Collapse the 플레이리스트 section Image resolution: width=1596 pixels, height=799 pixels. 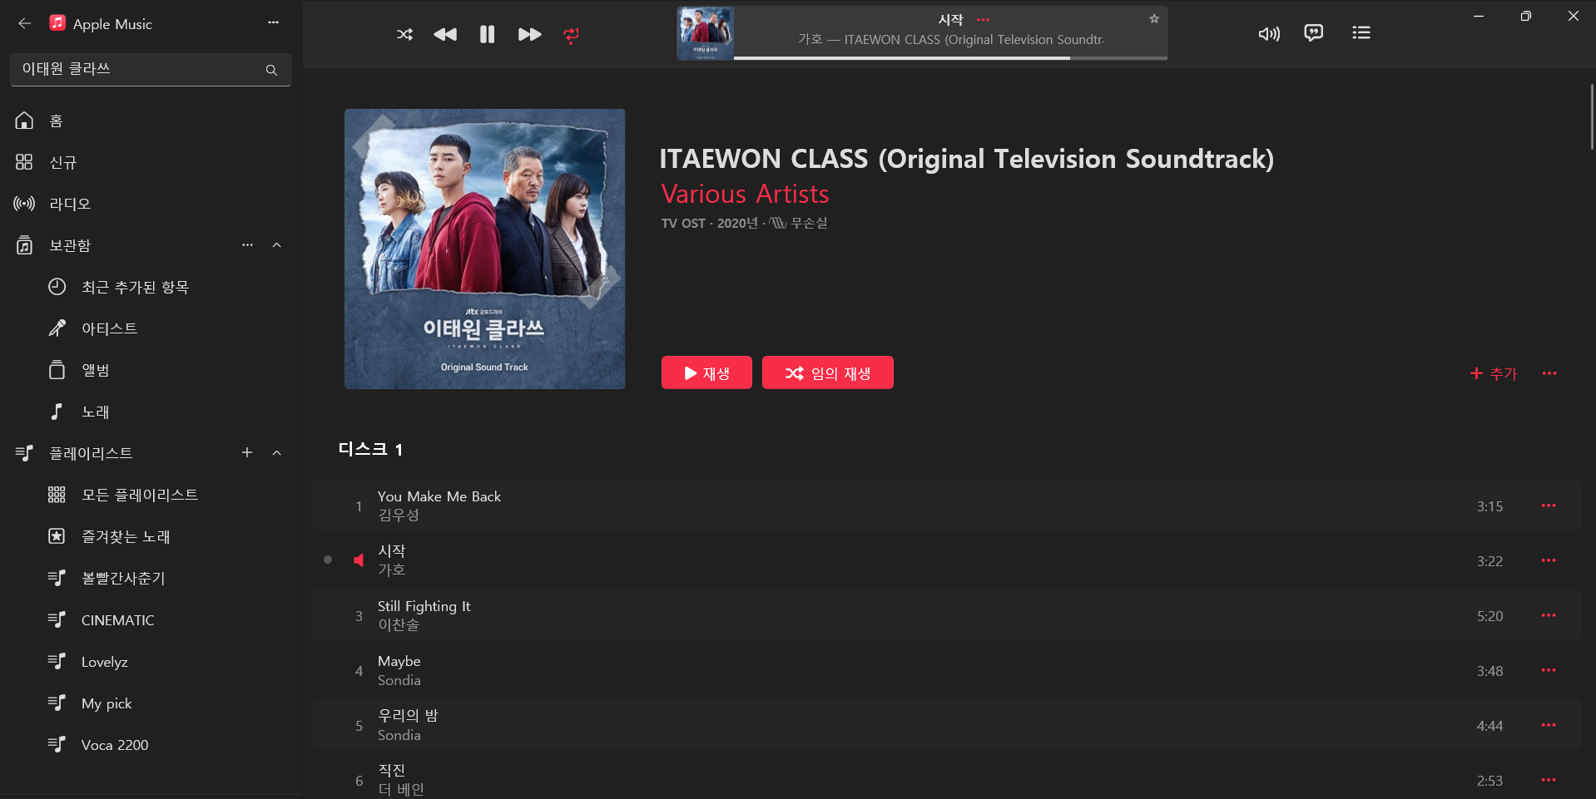(277, 453)
